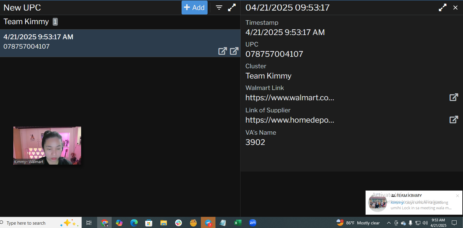
Task: Open the Link of Supplier external icon
Action: pyautogui.click(x=454, y=120)
